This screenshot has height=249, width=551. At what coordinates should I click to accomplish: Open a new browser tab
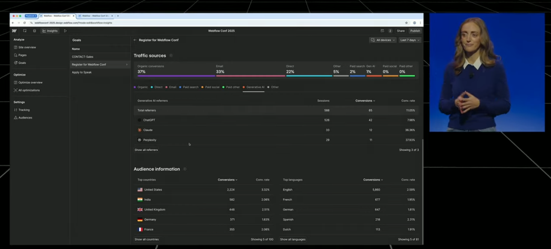click(x=118, y=16)
